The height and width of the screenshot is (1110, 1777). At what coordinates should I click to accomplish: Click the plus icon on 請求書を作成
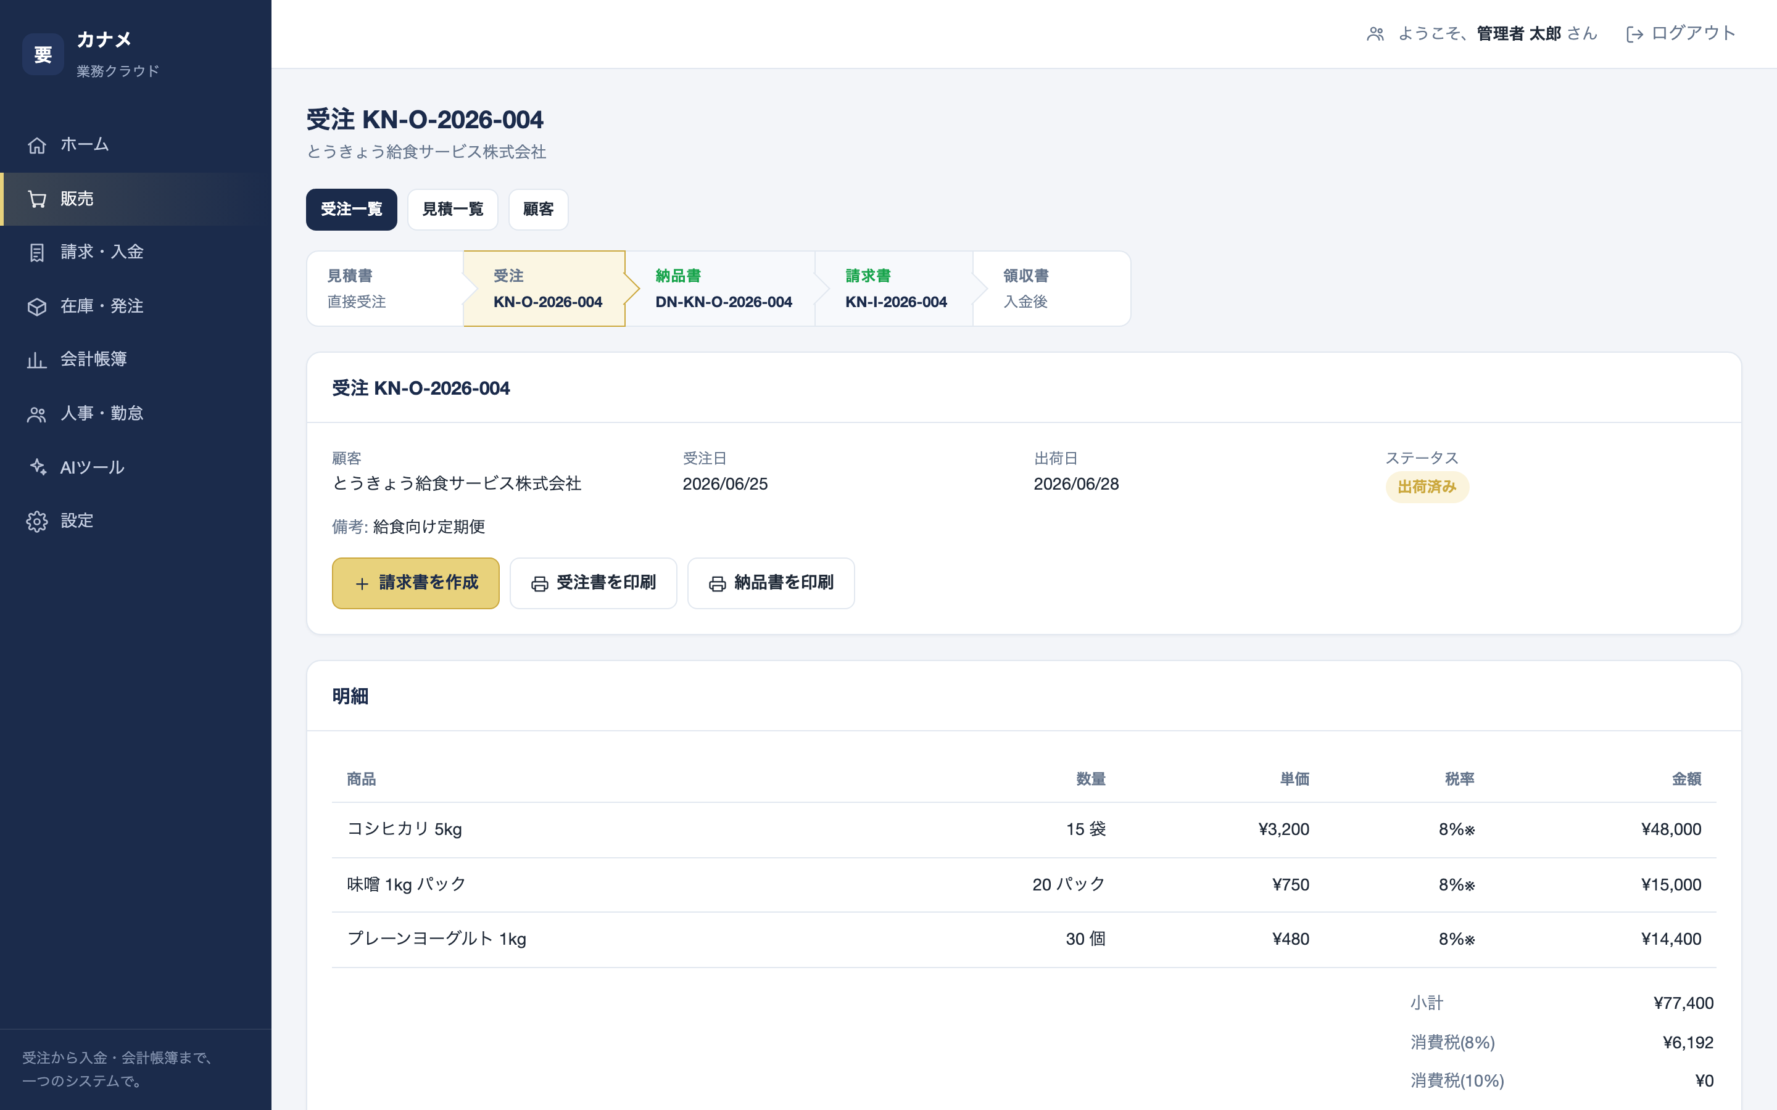click(x=362, y=583)
